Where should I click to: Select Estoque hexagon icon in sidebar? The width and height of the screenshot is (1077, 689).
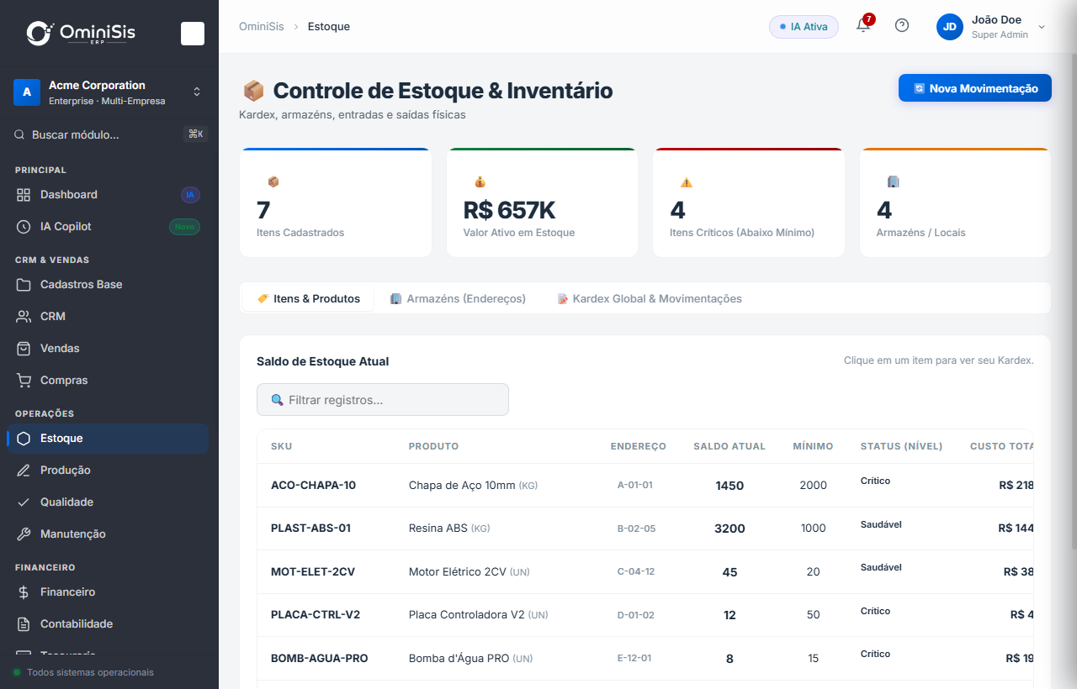[x=24, y=439]
